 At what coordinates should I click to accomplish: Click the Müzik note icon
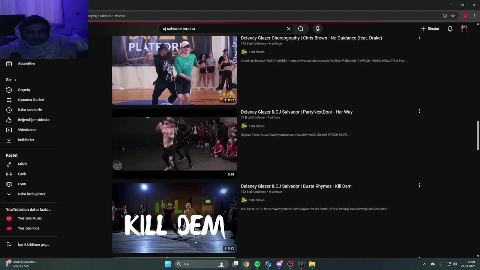point(9,164)
